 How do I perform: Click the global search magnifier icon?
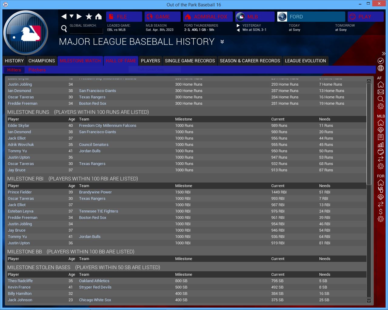tap(64, 28)
